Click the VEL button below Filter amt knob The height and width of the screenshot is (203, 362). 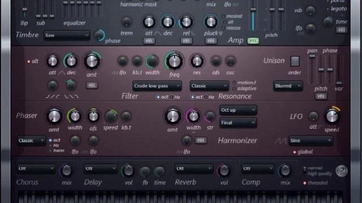pyautogui.click(x=92, y=85)
